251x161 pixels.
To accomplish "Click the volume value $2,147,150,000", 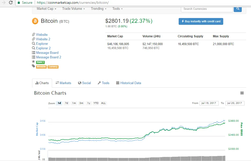I will click(153, 44).
